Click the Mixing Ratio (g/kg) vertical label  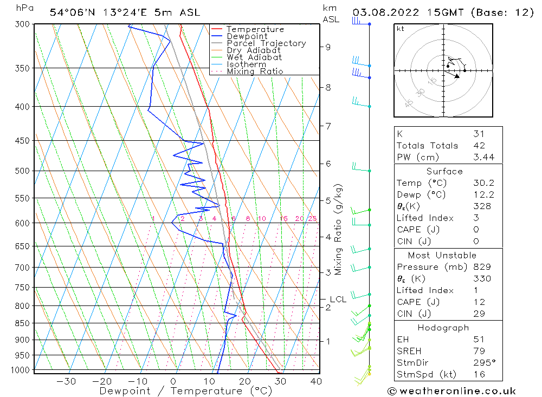tap(338, 230)
